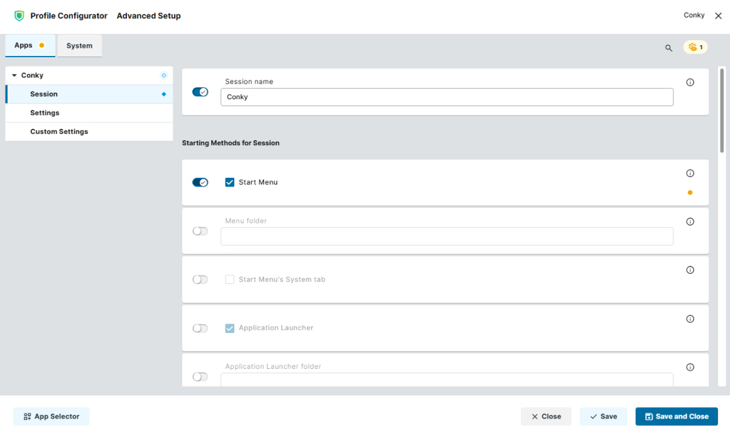730x431 pixels.
Task: Switch to the System tab
Action: [80, 46]
